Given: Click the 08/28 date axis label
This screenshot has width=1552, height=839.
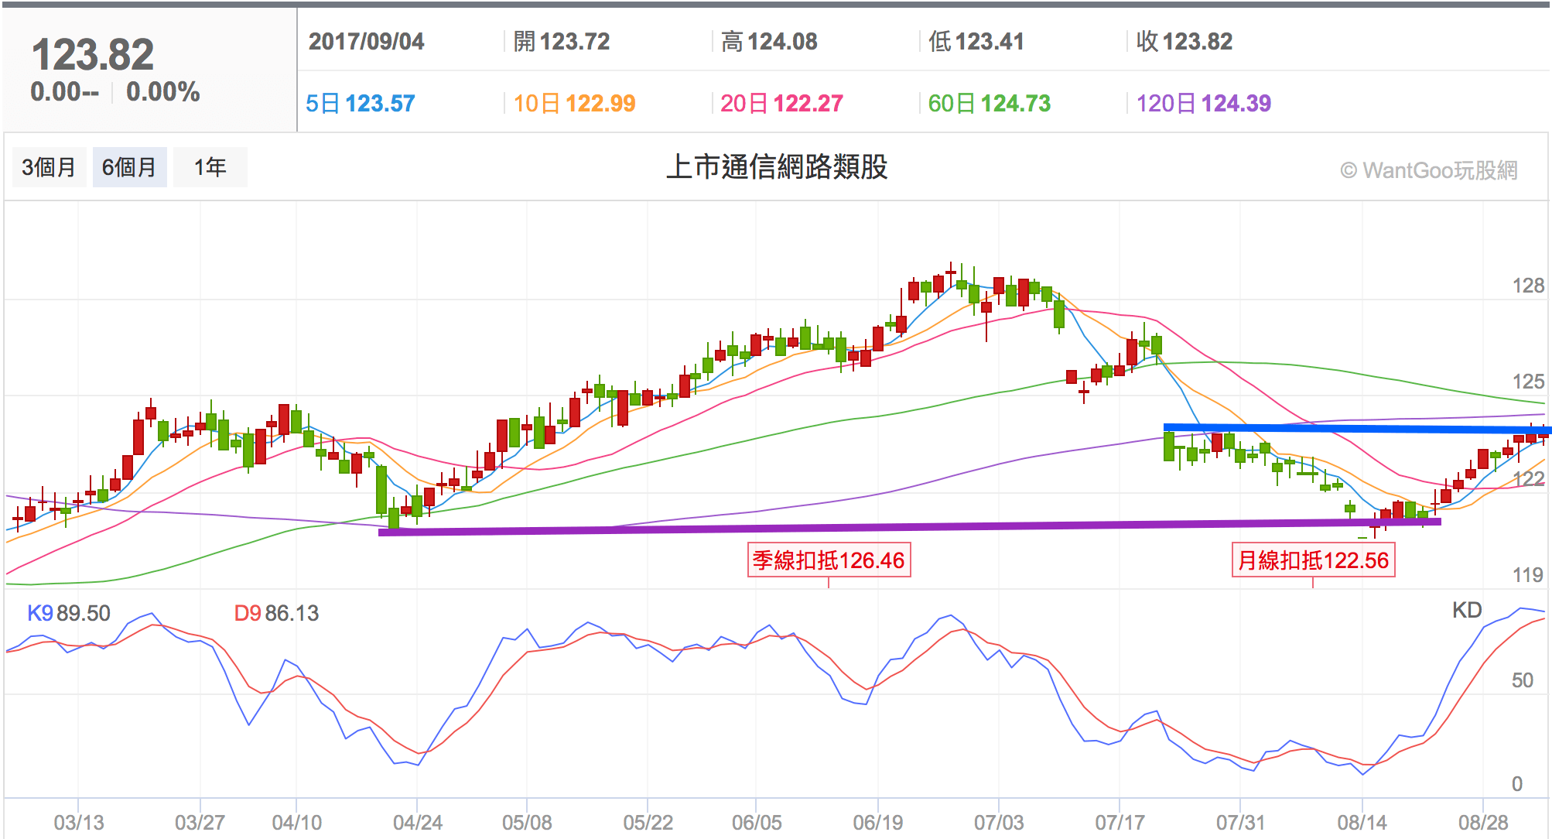Looking at the screenshot, I should tap(1483, 822).
